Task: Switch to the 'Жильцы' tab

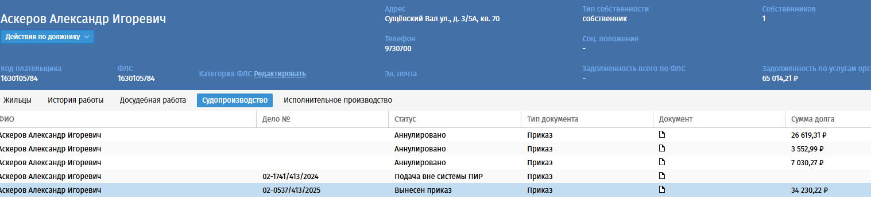Action: click(x=17, y=100)
